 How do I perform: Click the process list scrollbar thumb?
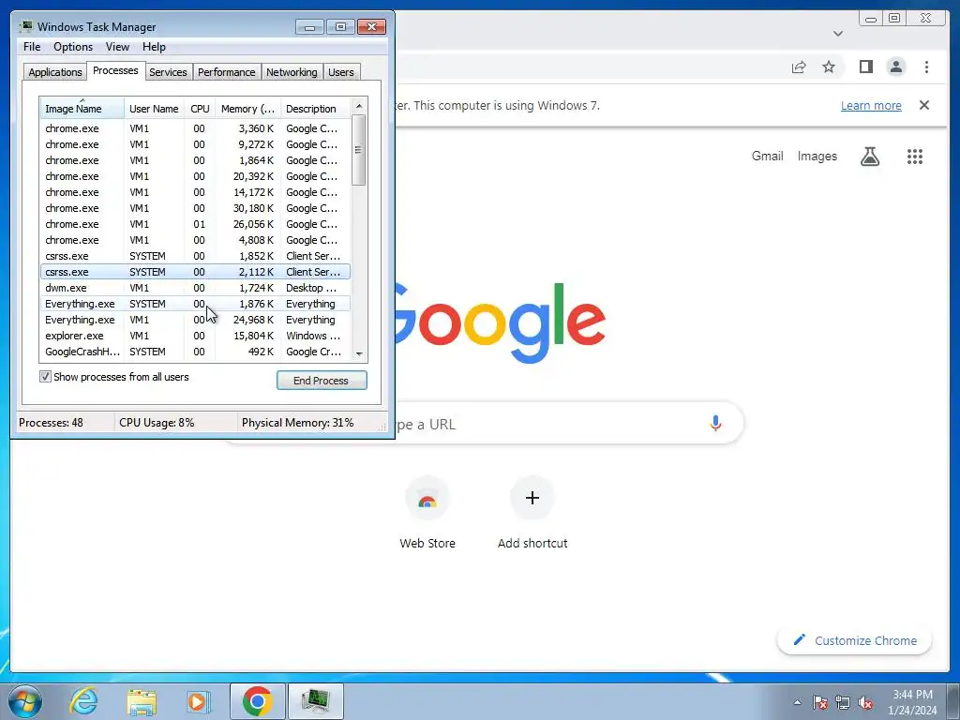tap(359, 150)
